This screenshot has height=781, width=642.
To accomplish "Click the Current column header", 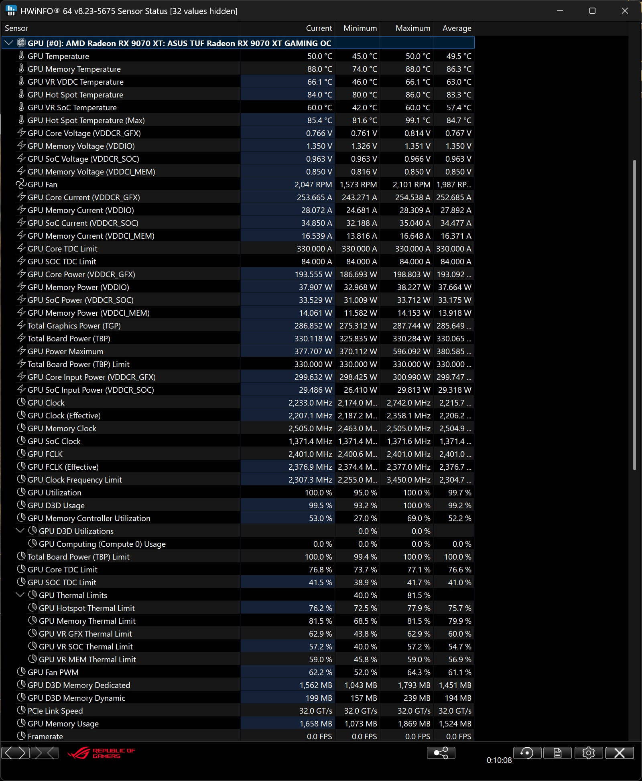I will click(287, 28).
